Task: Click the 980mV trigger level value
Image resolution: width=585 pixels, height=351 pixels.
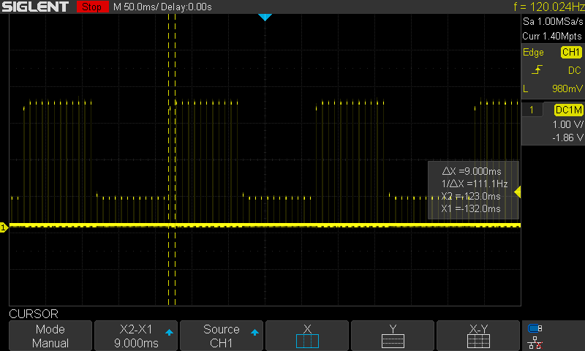Action: tap(567, 88)
